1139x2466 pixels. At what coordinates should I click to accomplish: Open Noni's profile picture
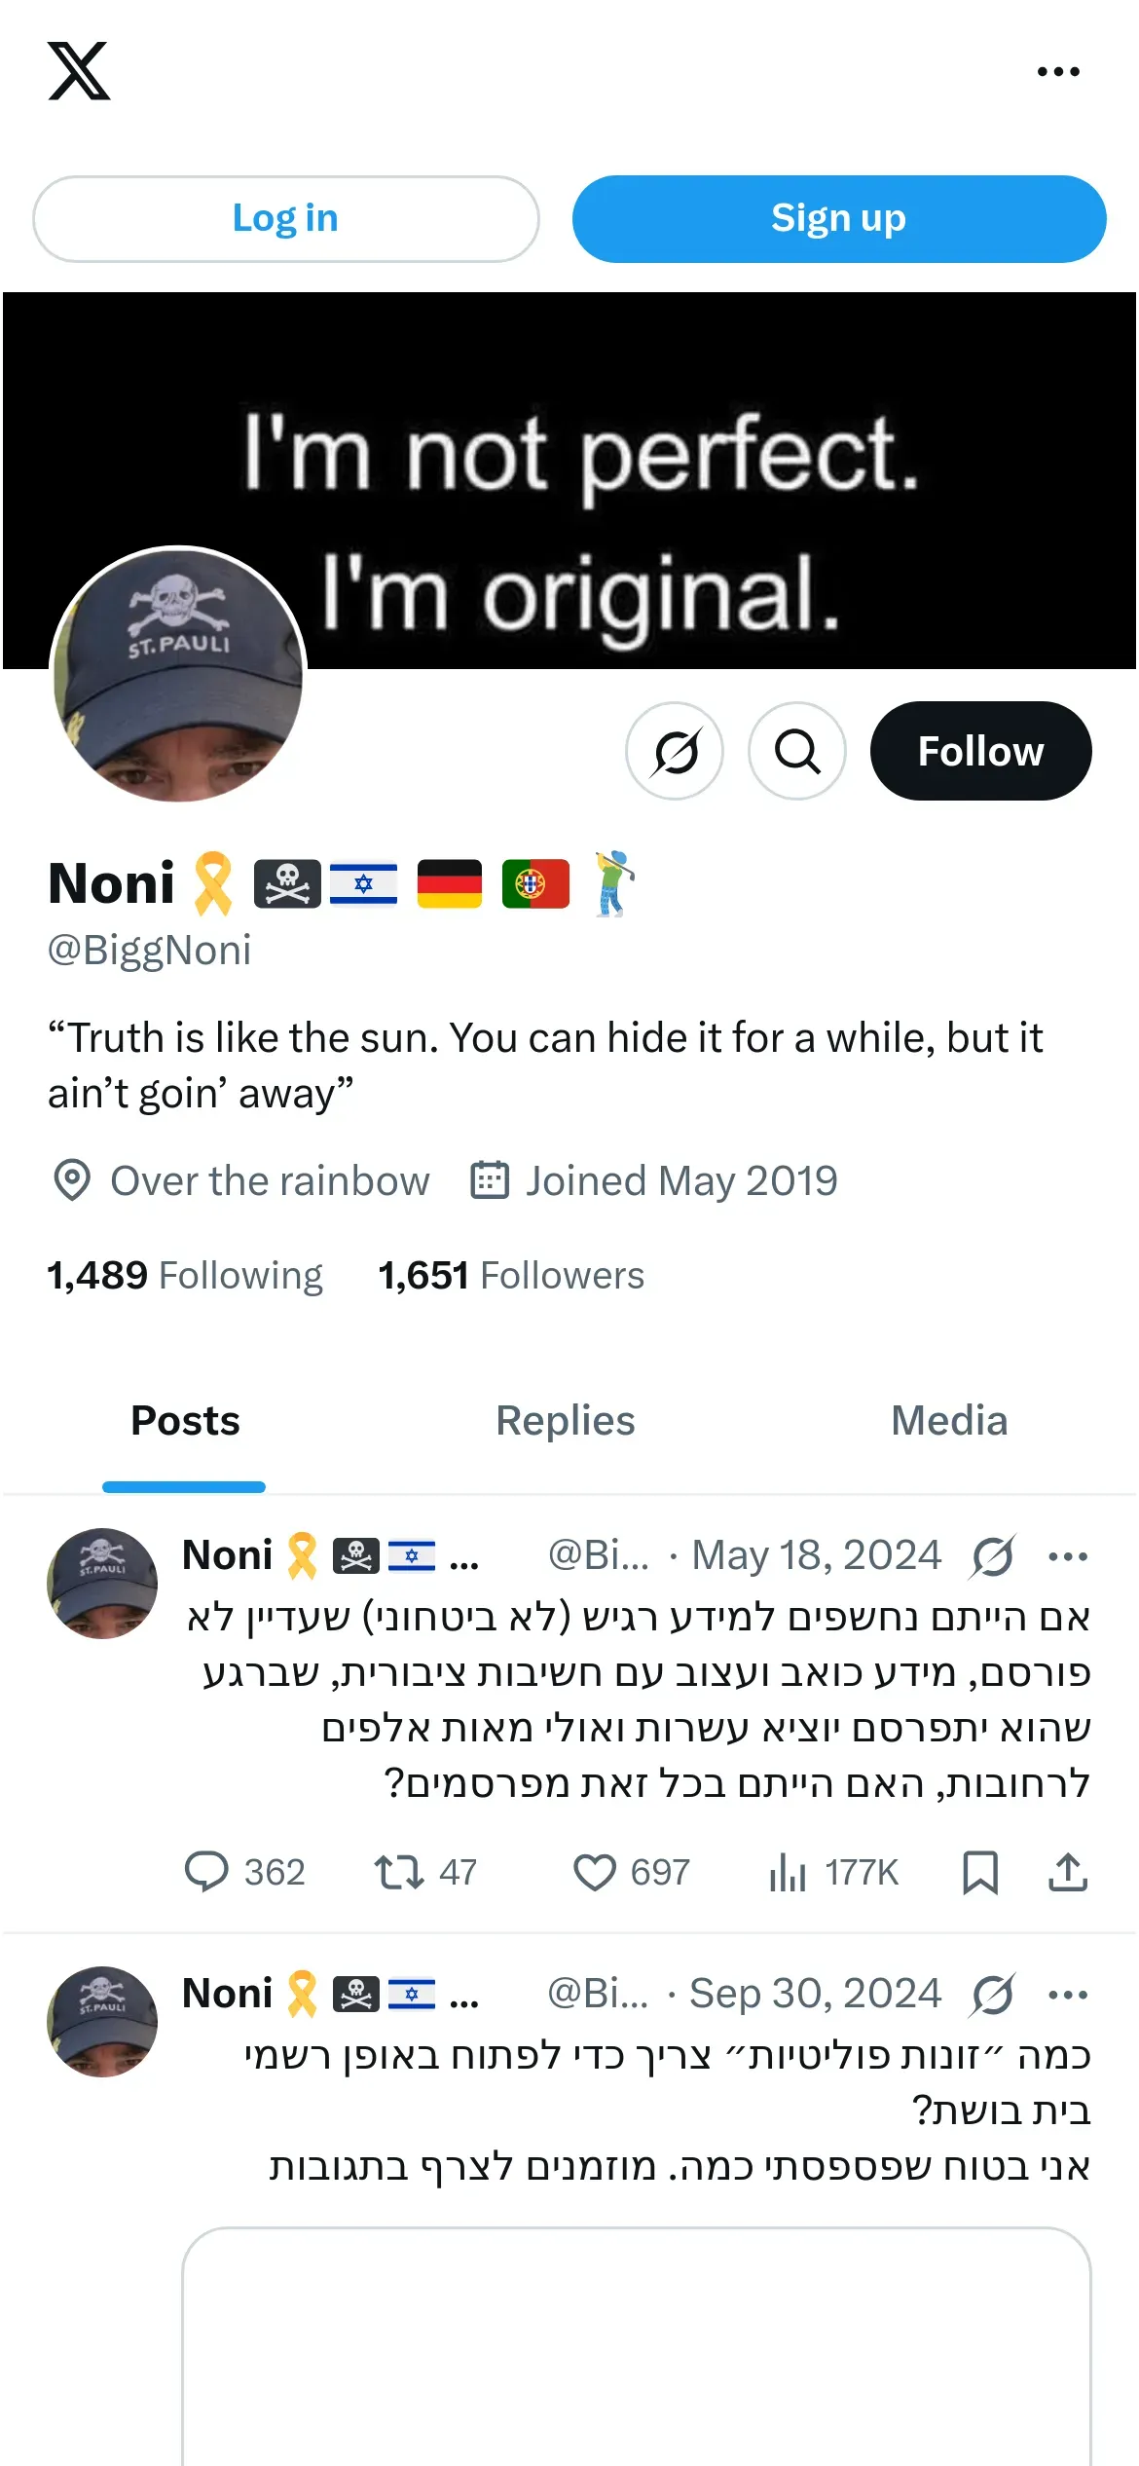(178, 675)
